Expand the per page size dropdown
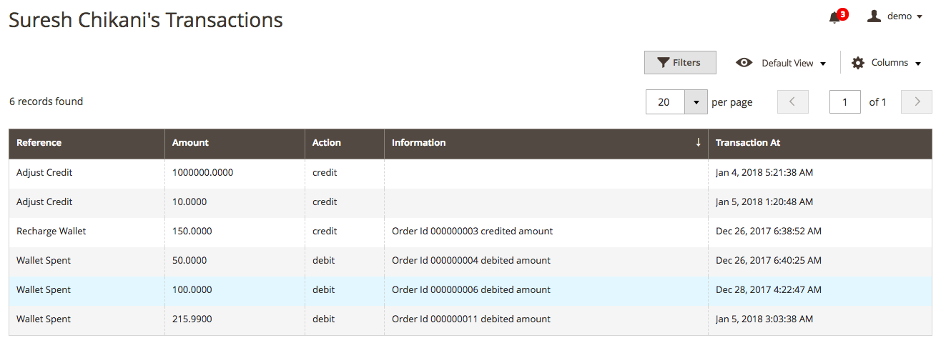 696,101
